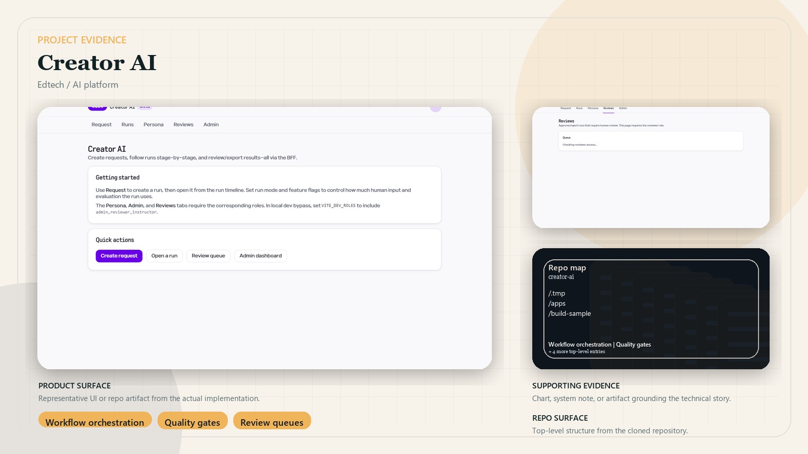This screenshot has width=808, height=454.
Task: Click the Quality gates tag
Action: pos(192,420)
